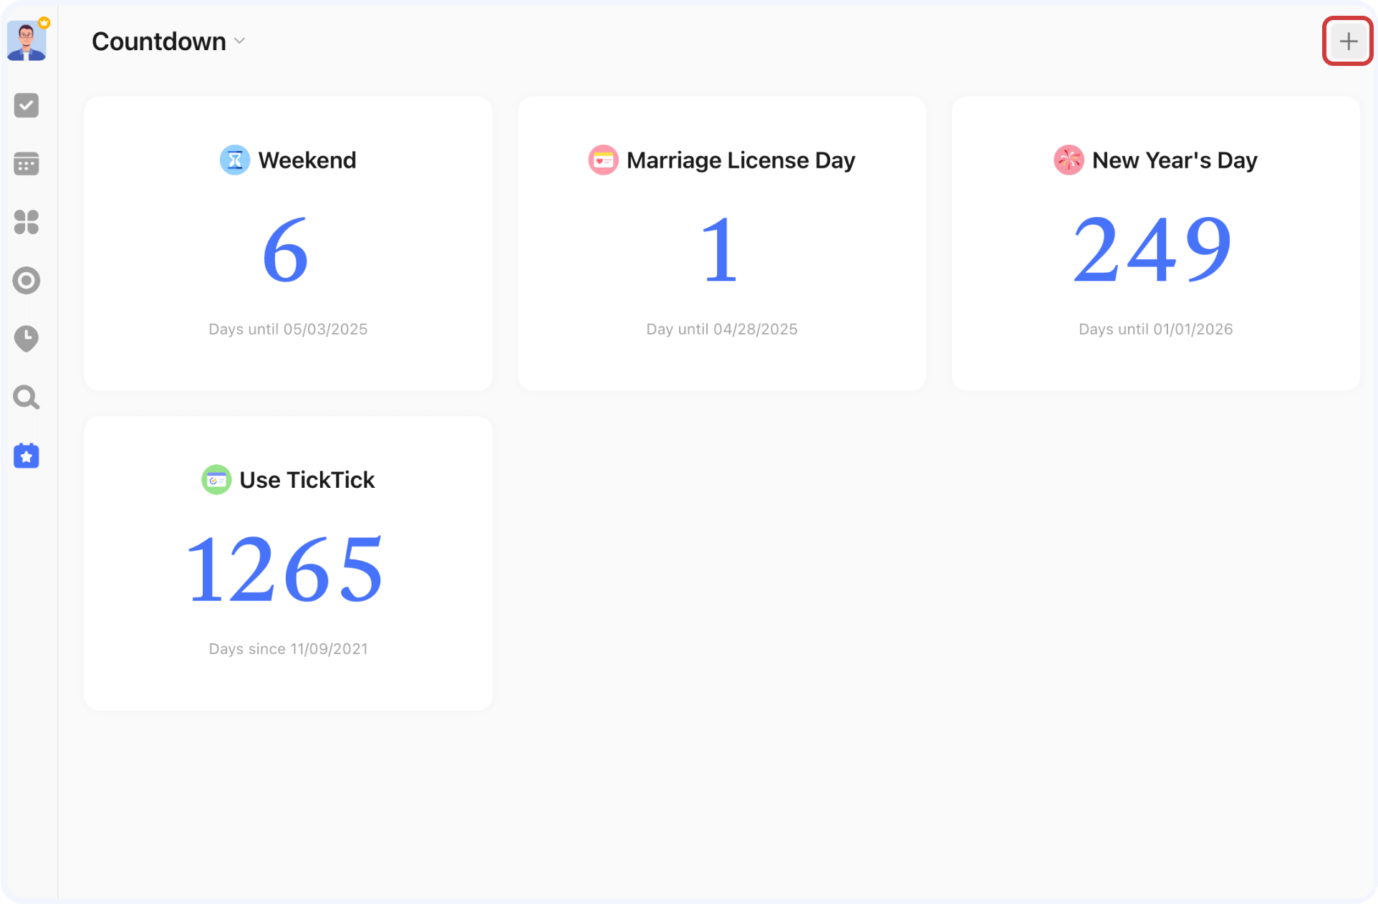Click the Marriage License Day card emoji

tap(603, 160)
